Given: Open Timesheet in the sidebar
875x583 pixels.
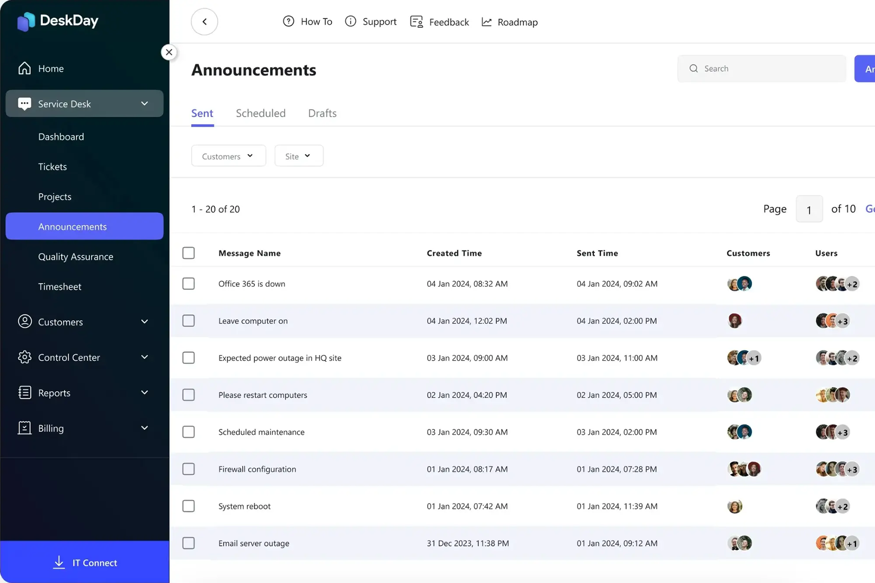Looking at the screenshot, I should point(60,286).
